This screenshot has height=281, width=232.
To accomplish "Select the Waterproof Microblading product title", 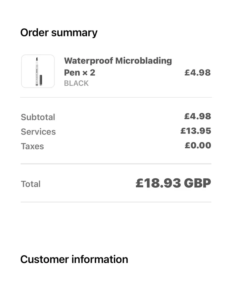I will [118, 61].
